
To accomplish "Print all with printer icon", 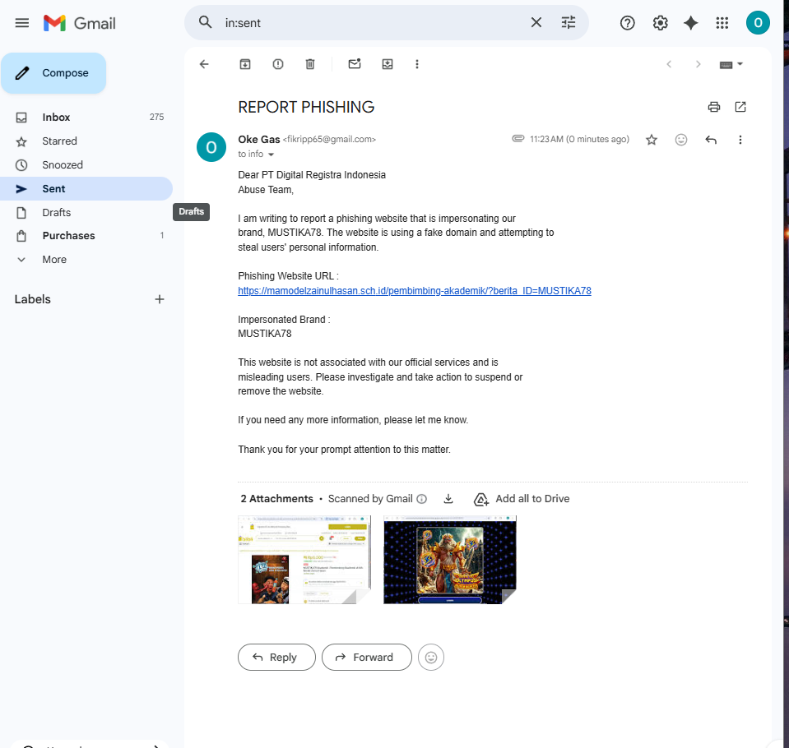I will coord(713,107).
